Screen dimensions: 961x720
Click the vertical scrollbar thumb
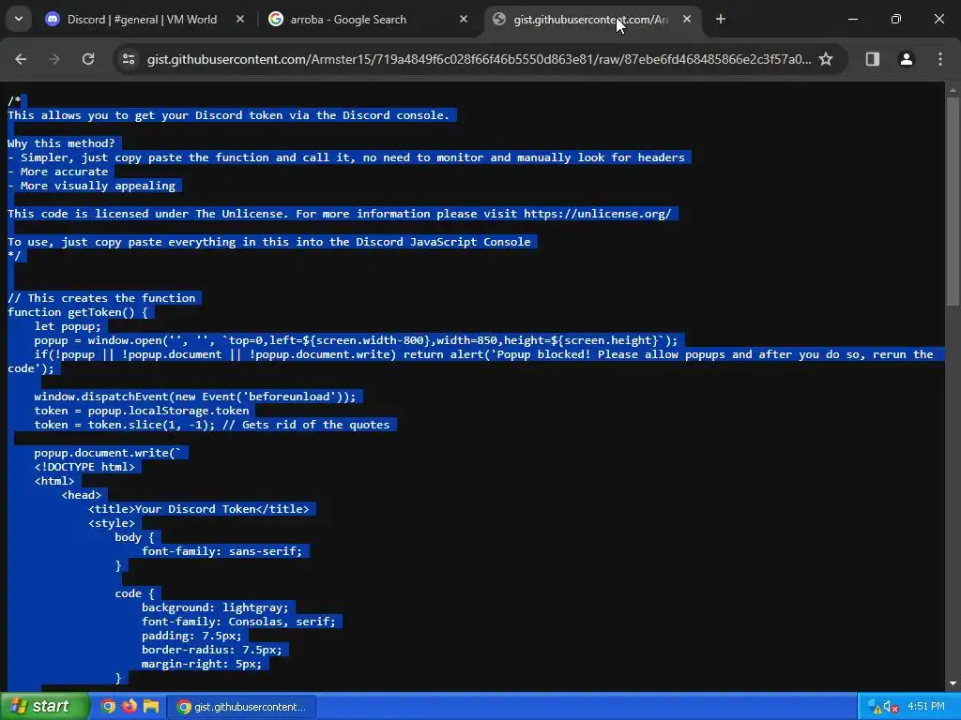(x=953, y=201)
